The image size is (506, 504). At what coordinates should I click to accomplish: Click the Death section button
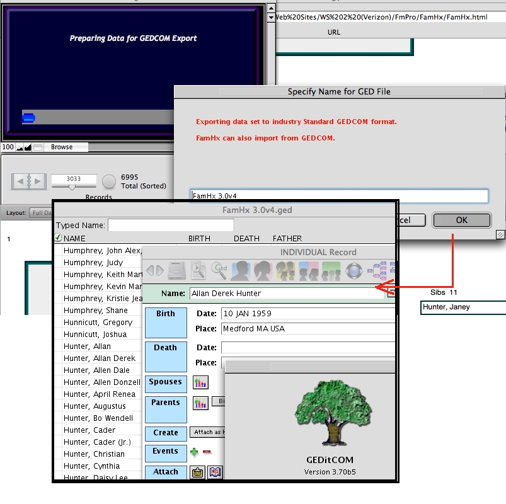tap(166, 357)
